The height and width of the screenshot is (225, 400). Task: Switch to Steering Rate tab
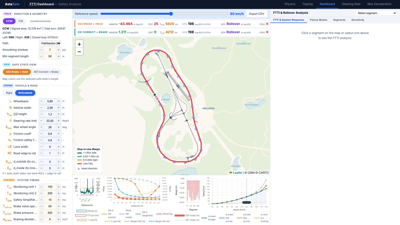pyautogui.click(x=351, y=4)
